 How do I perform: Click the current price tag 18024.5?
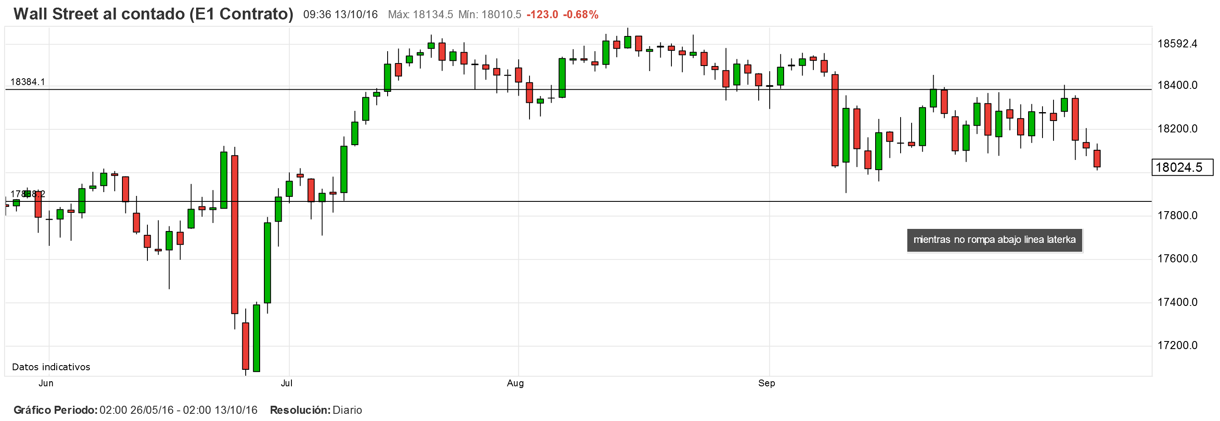tap(1181, 168)
